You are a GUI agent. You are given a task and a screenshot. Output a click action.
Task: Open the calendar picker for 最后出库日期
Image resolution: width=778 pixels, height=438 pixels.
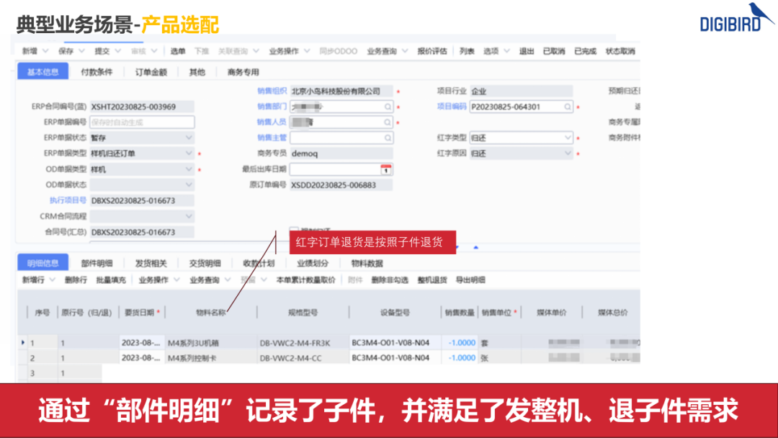[385, 169]
